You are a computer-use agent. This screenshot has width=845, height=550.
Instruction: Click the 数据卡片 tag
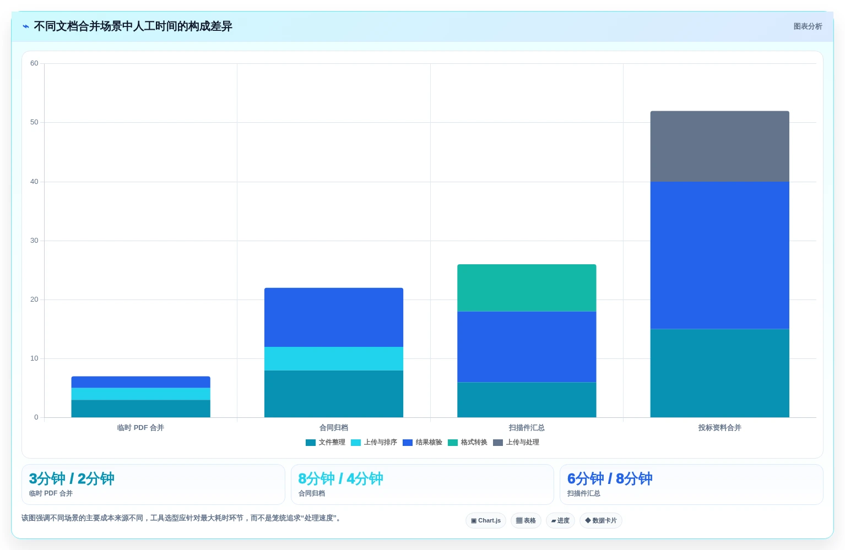pyautogui.click(x=601, y=521)
